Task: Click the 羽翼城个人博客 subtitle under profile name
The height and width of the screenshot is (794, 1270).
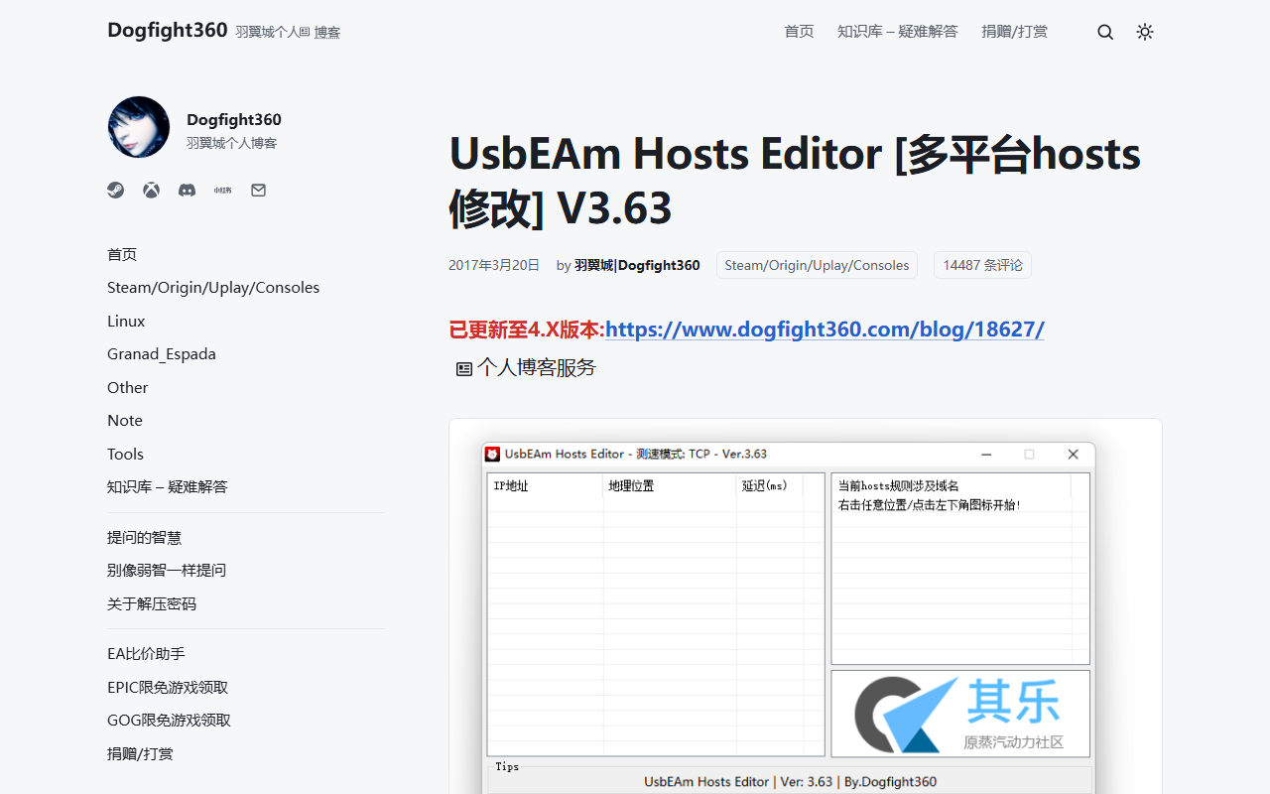Action: tap(232, 143)
